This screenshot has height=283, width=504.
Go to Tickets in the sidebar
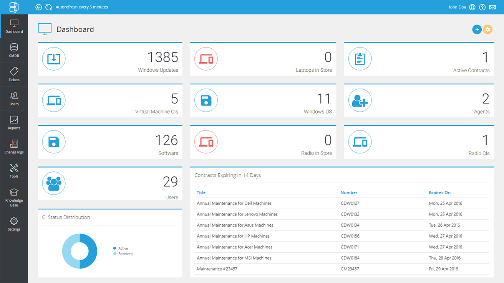(14, 75)
